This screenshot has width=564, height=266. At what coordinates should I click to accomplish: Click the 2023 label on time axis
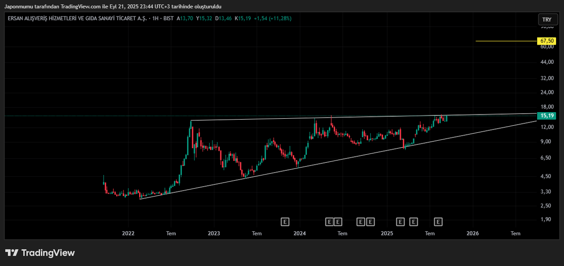(x=214, y=233)
